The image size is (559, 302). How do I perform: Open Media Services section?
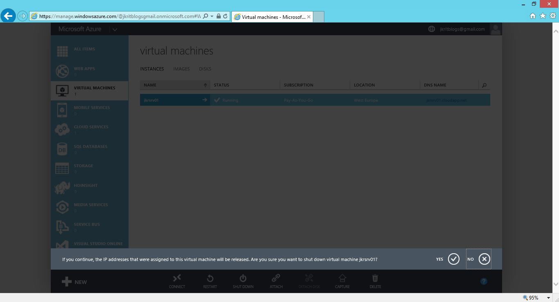coord(89,207)
